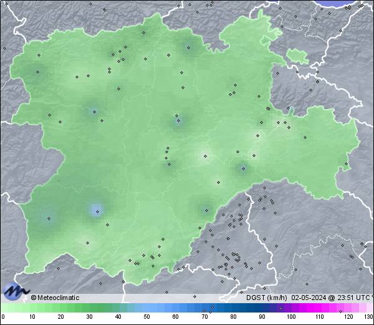
Task: Click the bright magenta segment of the color scale
Action: (315, 308)
